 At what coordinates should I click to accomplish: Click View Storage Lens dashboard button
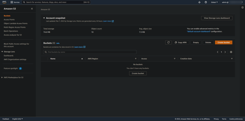(217, 18)
